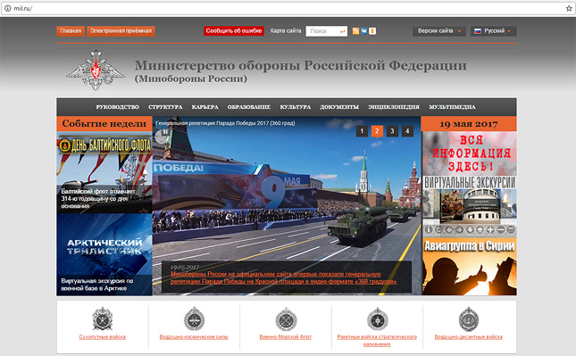Click the Воздушно-космические силы emblem
Screen dimensions: 576x356
point(194,319)
